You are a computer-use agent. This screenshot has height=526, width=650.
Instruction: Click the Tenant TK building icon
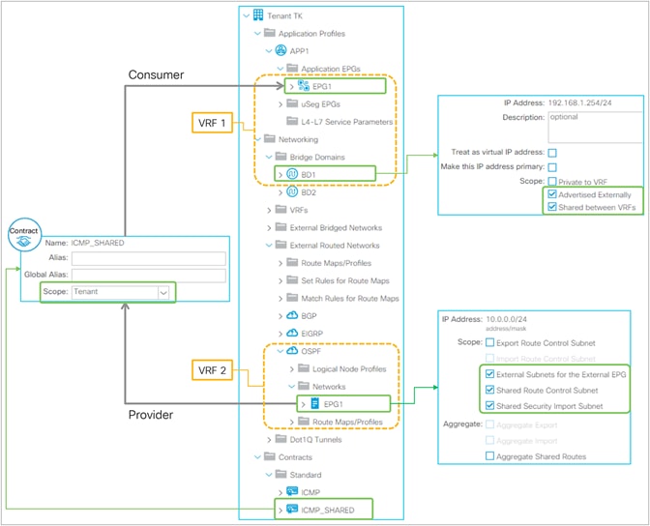258,15
